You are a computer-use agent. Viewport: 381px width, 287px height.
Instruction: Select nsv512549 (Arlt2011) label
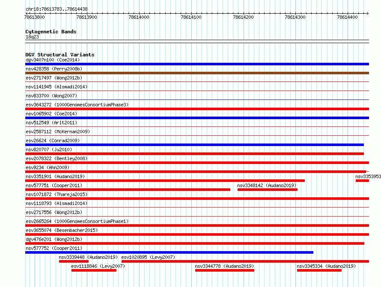click(51, 123)
